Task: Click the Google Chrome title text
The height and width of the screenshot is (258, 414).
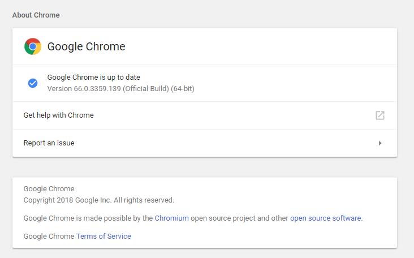Action: coord(86,46)
